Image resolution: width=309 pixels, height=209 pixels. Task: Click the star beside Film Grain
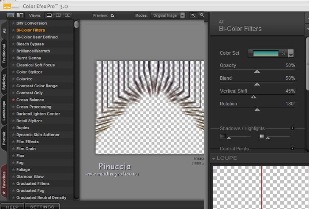(x=13, y=149)
